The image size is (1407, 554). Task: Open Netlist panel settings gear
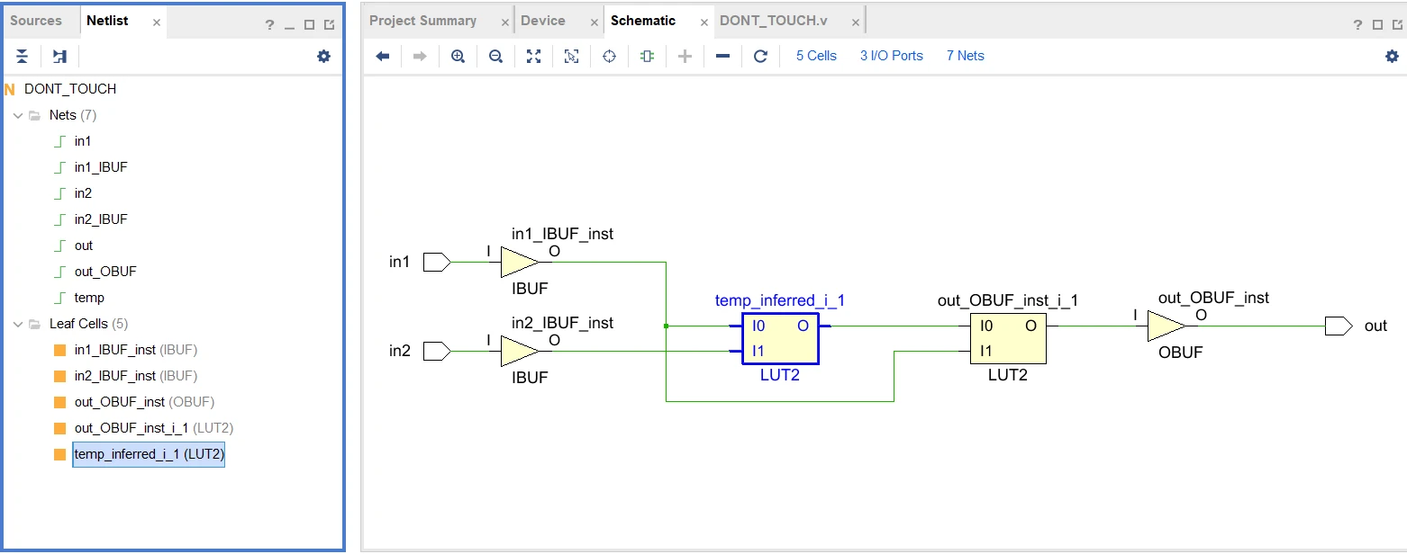(x=324, y=56)
